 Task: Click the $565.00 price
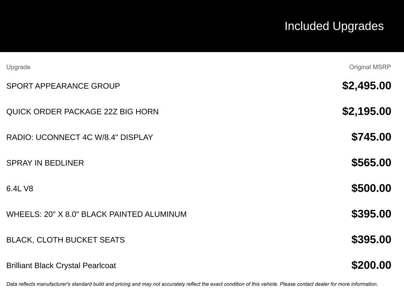point(371,163)
